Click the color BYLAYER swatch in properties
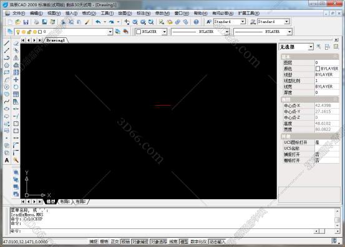 318,68
